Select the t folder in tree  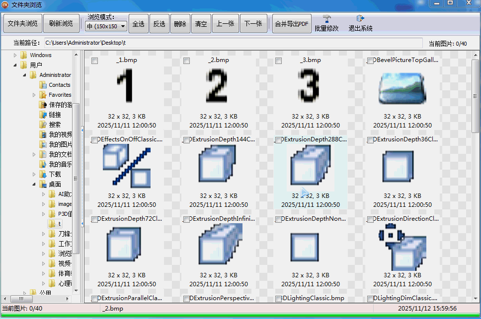coord(55,224)
